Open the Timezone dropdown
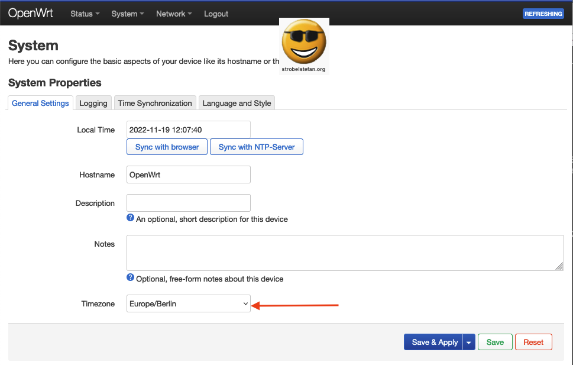The width and height of the screenshot is (573, 365). [x=189, y=303]
